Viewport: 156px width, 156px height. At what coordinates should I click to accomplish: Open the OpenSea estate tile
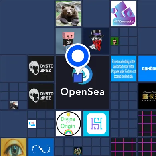click(82, 82)
